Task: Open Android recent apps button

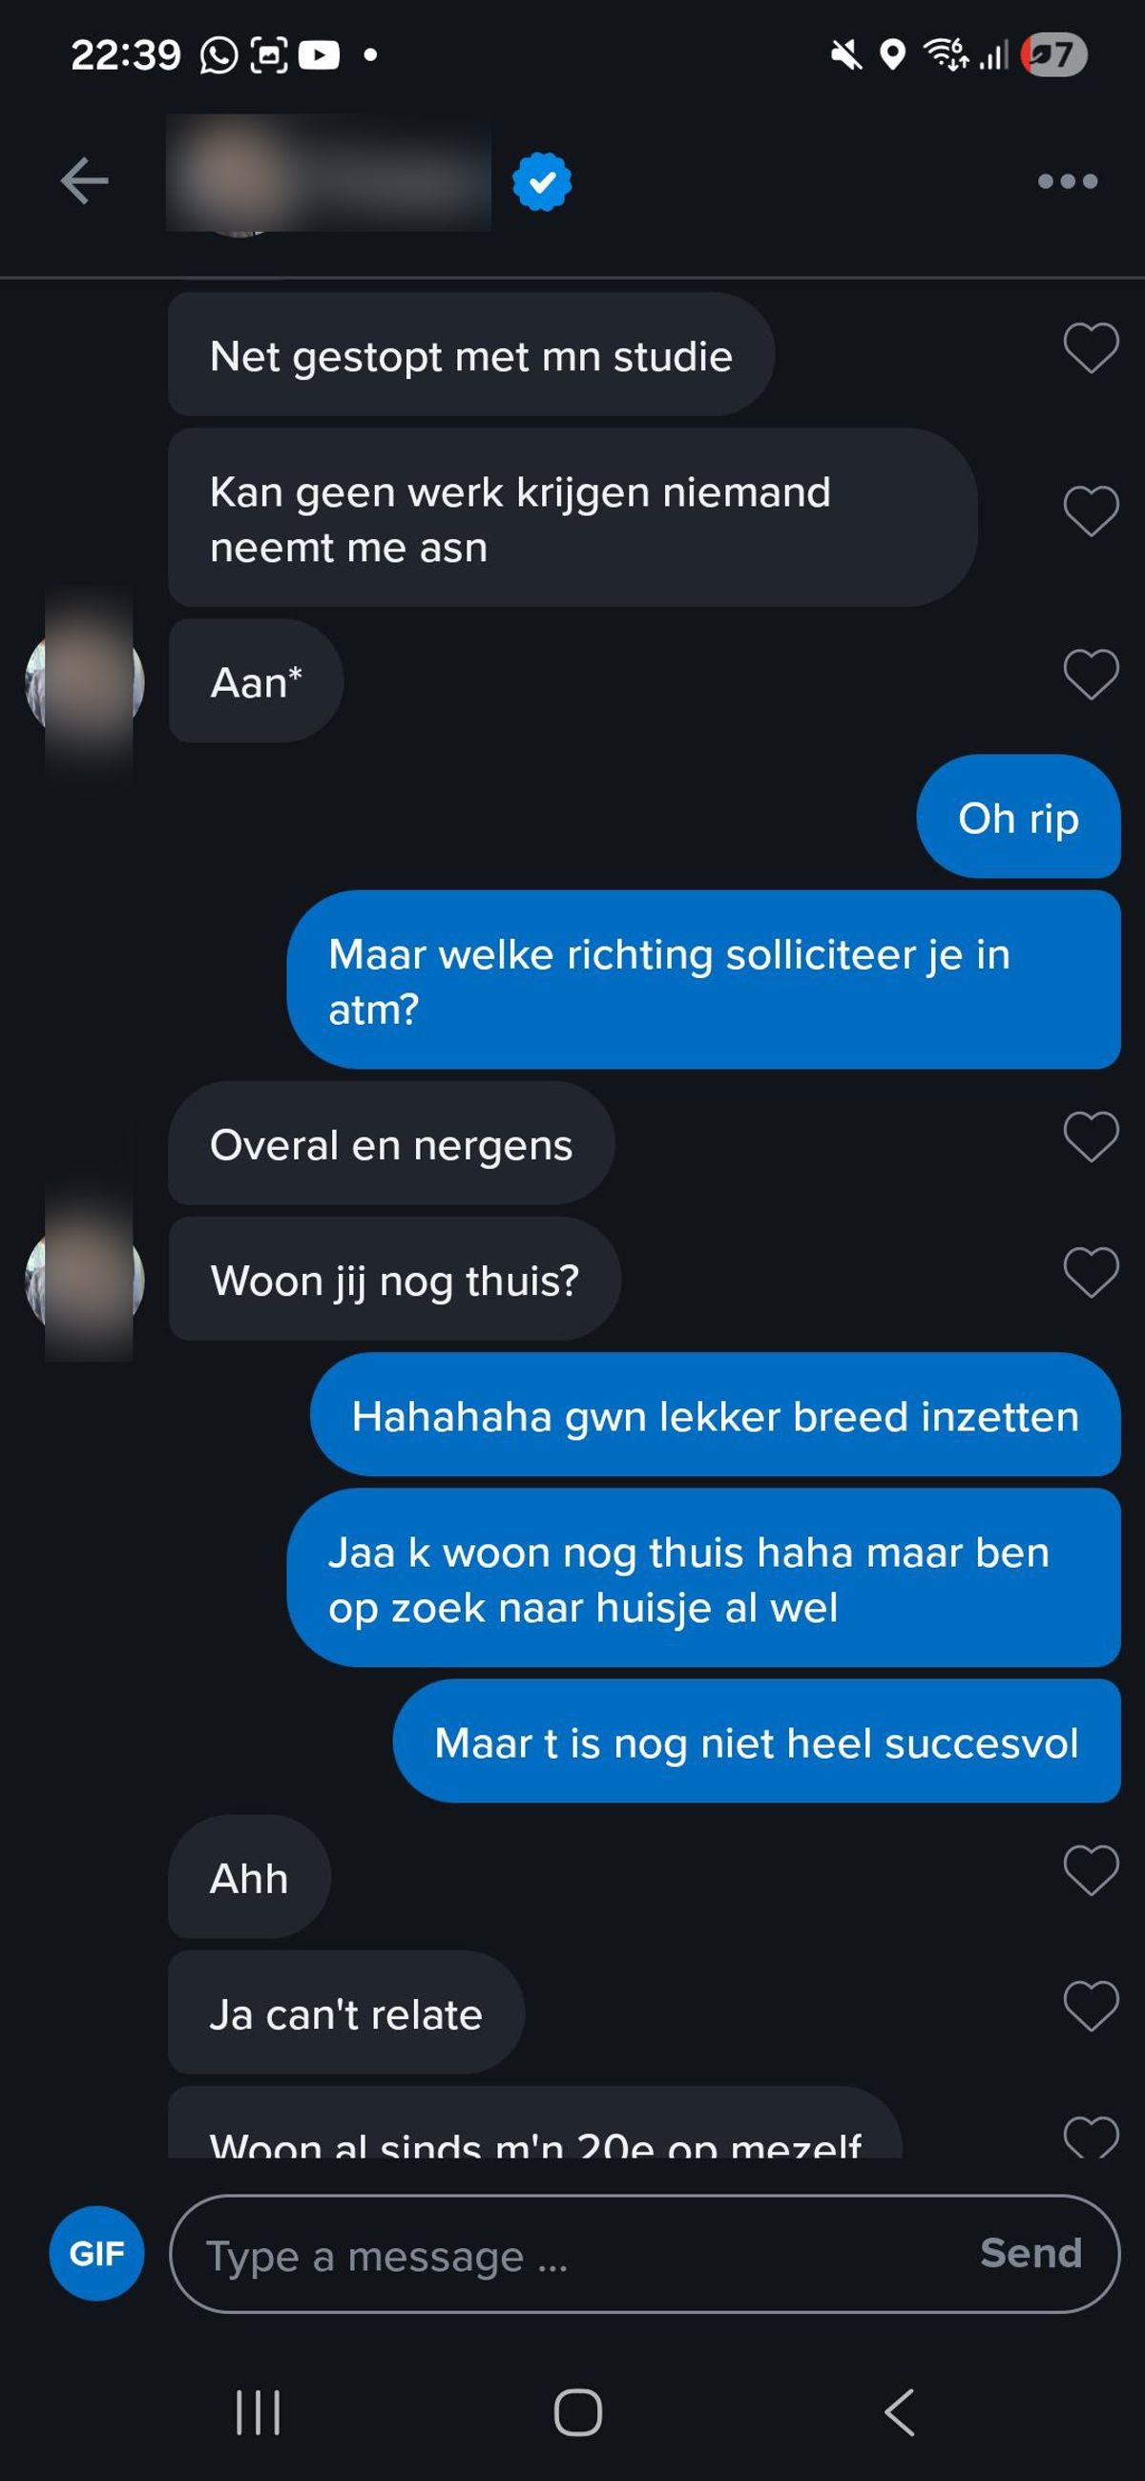Action: pyautogui.click(x=258, y=2411)
